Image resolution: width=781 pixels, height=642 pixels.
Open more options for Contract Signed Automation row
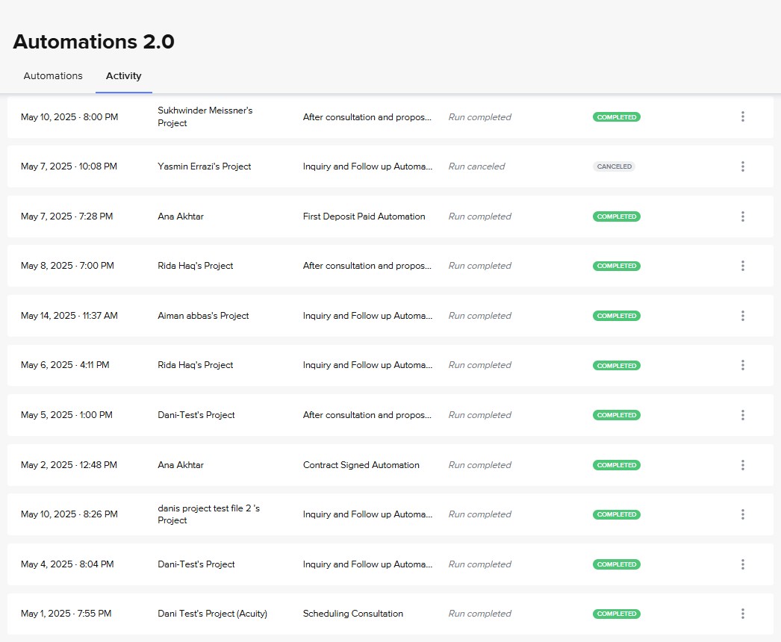(x=742, y=465)
